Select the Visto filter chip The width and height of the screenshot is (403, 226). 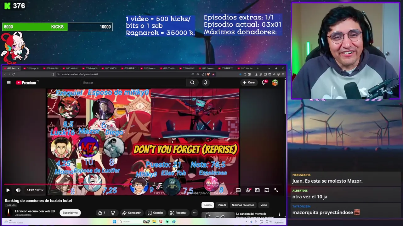pyautogui.click(x=264, y=205)
